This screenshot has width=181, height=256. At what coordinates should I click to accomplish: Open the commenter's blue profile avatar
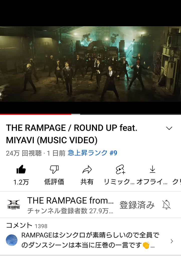point(12,240)
